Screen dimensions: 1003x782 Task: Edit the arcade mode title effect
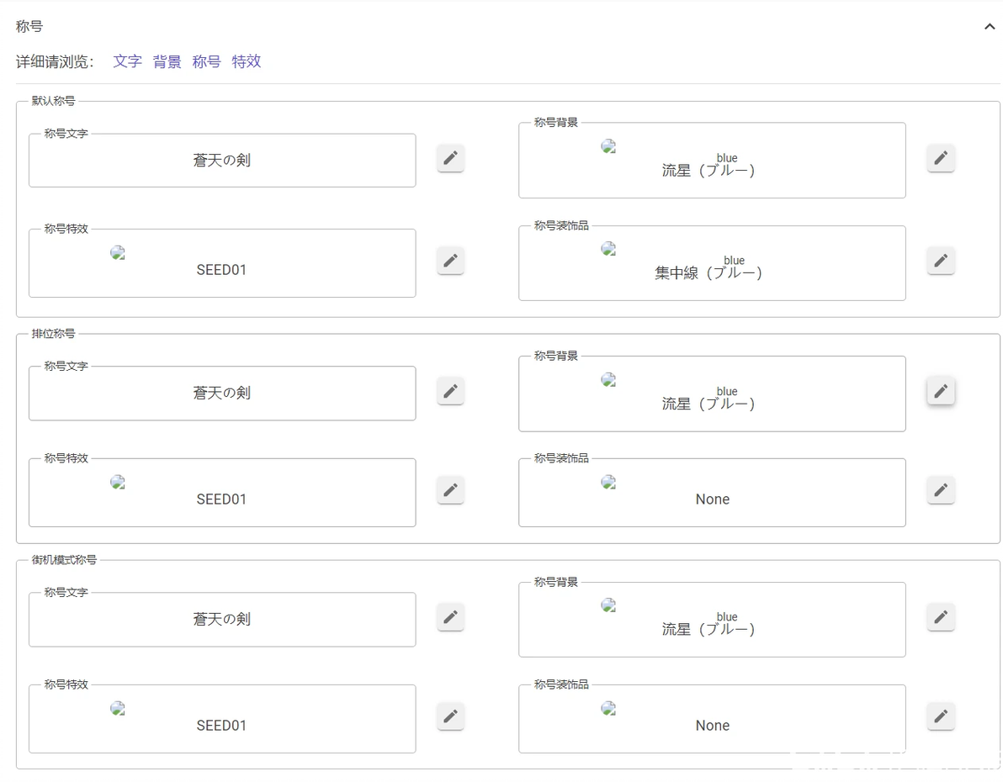[450, 716]
